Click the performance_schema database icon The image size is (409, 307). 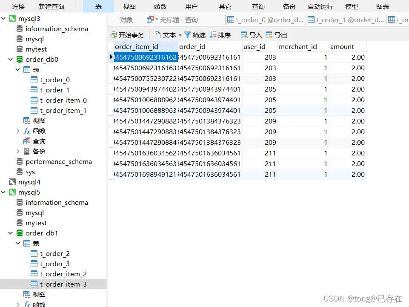[x=20, y=162]
